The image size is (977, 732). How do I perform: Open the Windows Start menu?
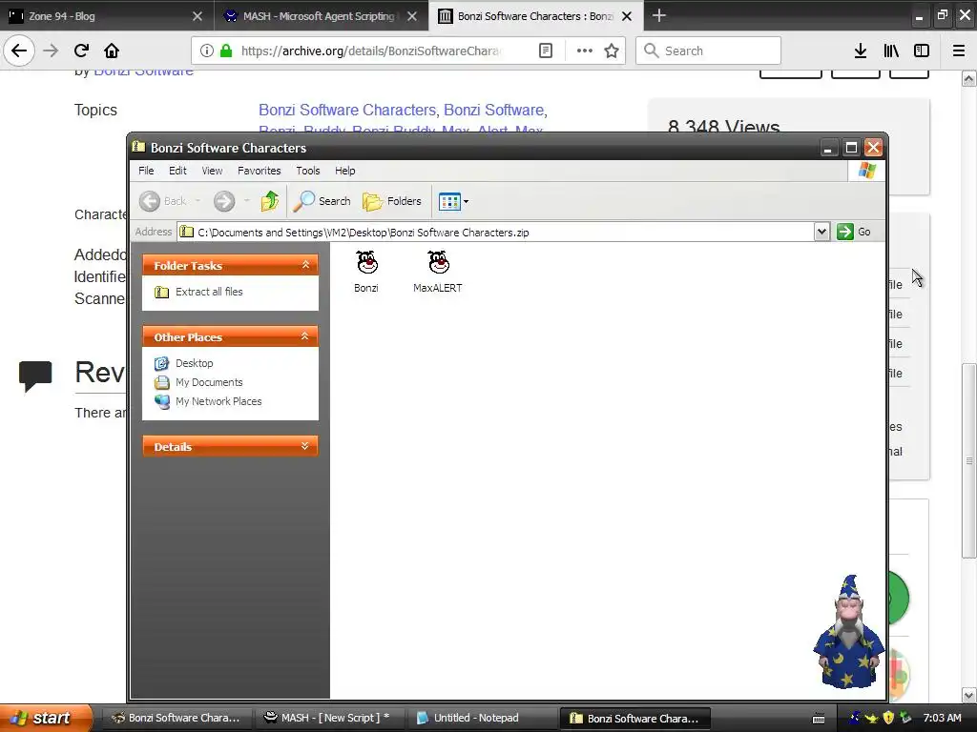click(x=47, y=718)
